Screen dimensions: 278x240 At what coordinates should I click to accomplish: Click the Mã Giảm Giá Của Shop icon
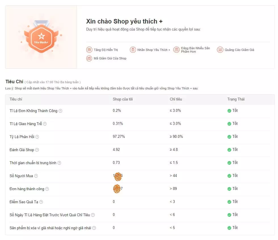tap(89, 58)
